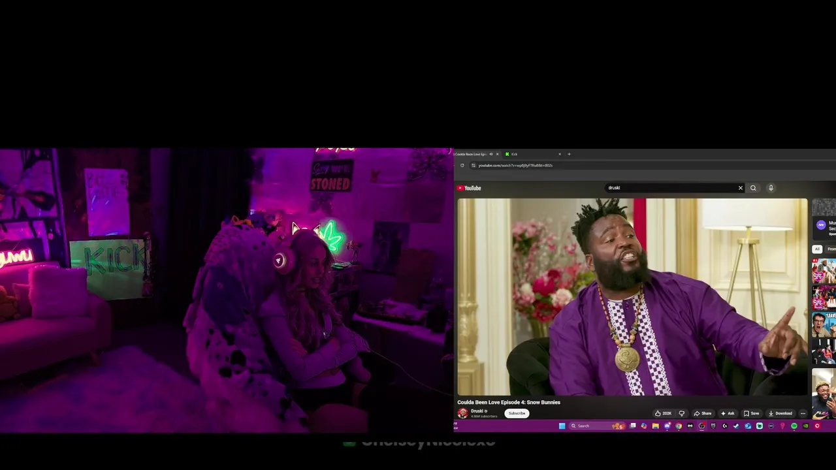
Task: Open the YouTube home logo
Action: click(x=469, y=188)
